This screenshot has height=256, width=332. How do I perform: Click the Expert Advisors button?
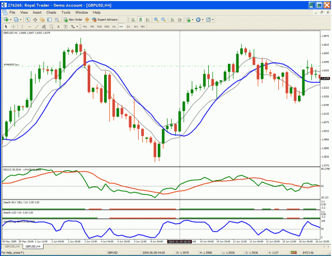105,20
